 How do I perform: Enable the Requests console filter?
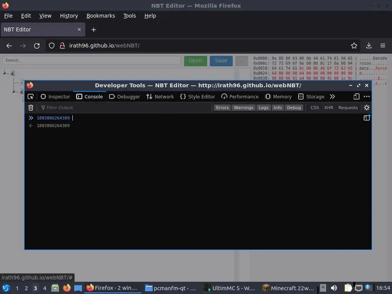click(348, 108)
